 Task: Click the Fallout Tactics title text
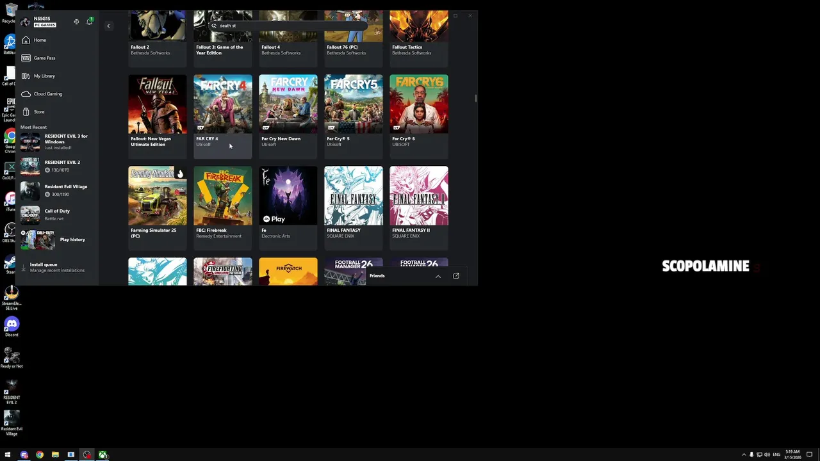407,47
